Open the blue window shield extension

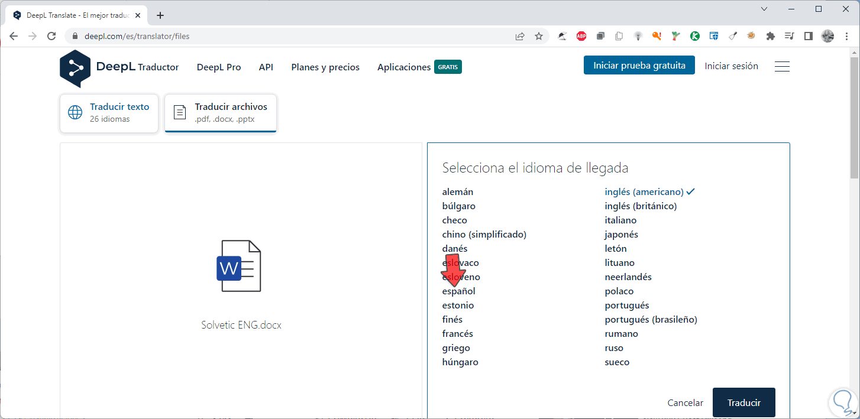[714, 36]
